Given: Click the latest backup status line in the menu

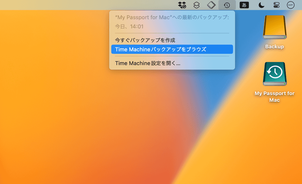Looking at the screenshot, I should pos(172,17).
